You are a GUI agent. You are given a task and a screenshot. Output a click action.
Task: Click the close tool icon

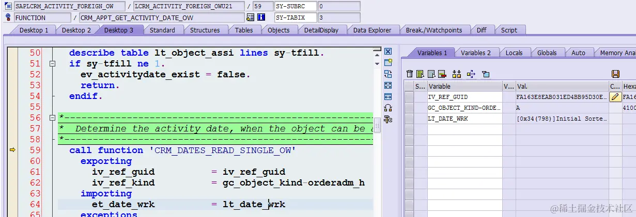388,52
